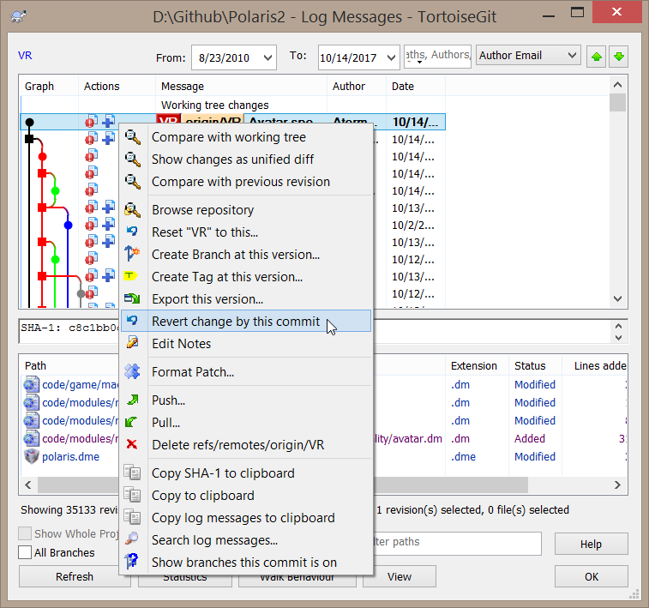Screen dimensions: 649x608
Task: Click the OK button
Action: [591, 576]
